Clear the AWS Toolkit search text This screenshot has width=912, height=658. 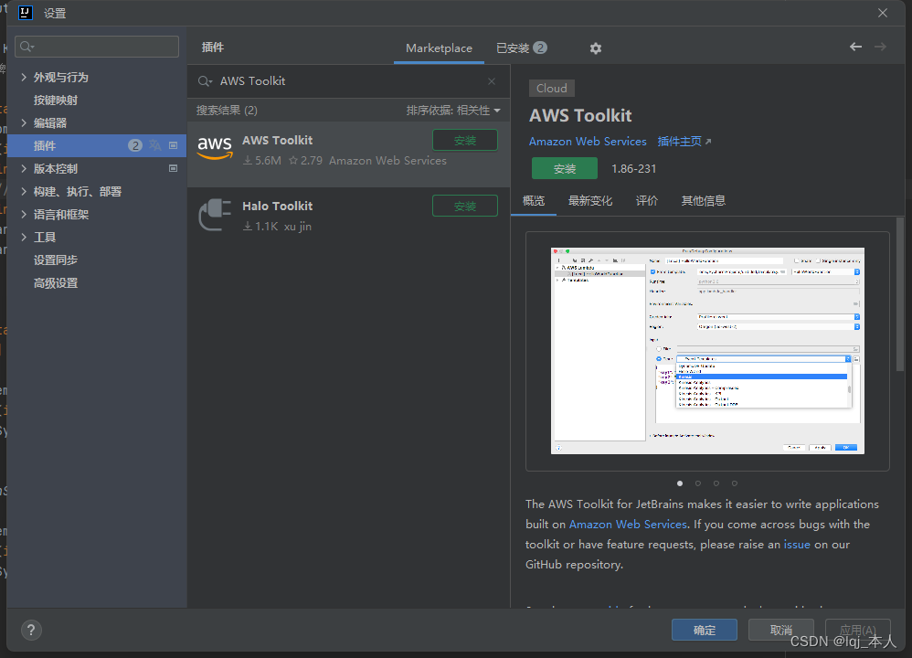point(492,81)
